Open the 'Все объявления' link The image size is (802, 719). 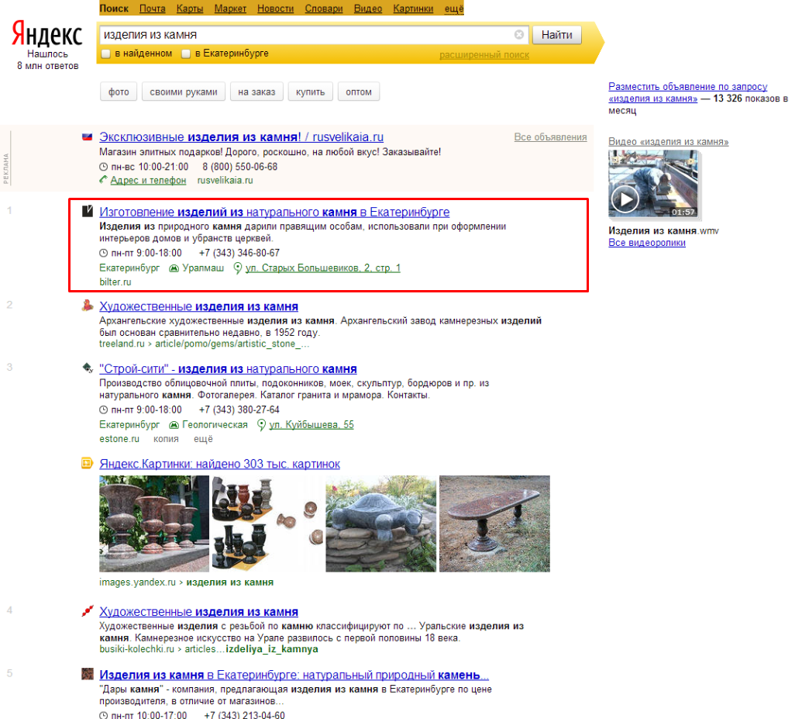[550, 137]
